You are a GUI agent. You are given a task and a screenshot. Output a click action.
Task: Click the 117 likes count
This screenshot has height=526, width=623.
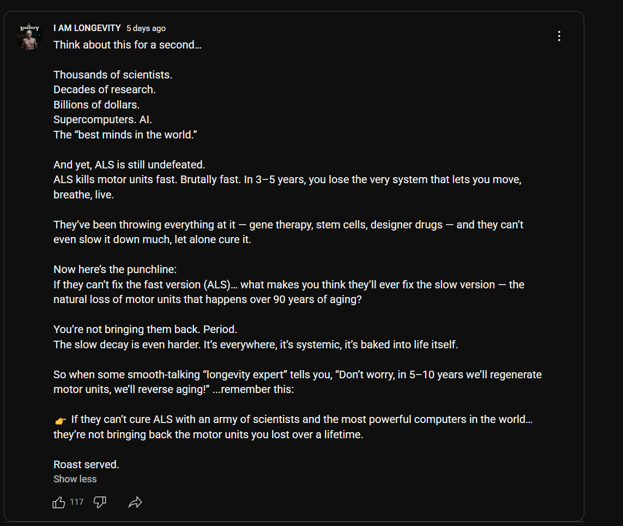click(x=76, y=502)
